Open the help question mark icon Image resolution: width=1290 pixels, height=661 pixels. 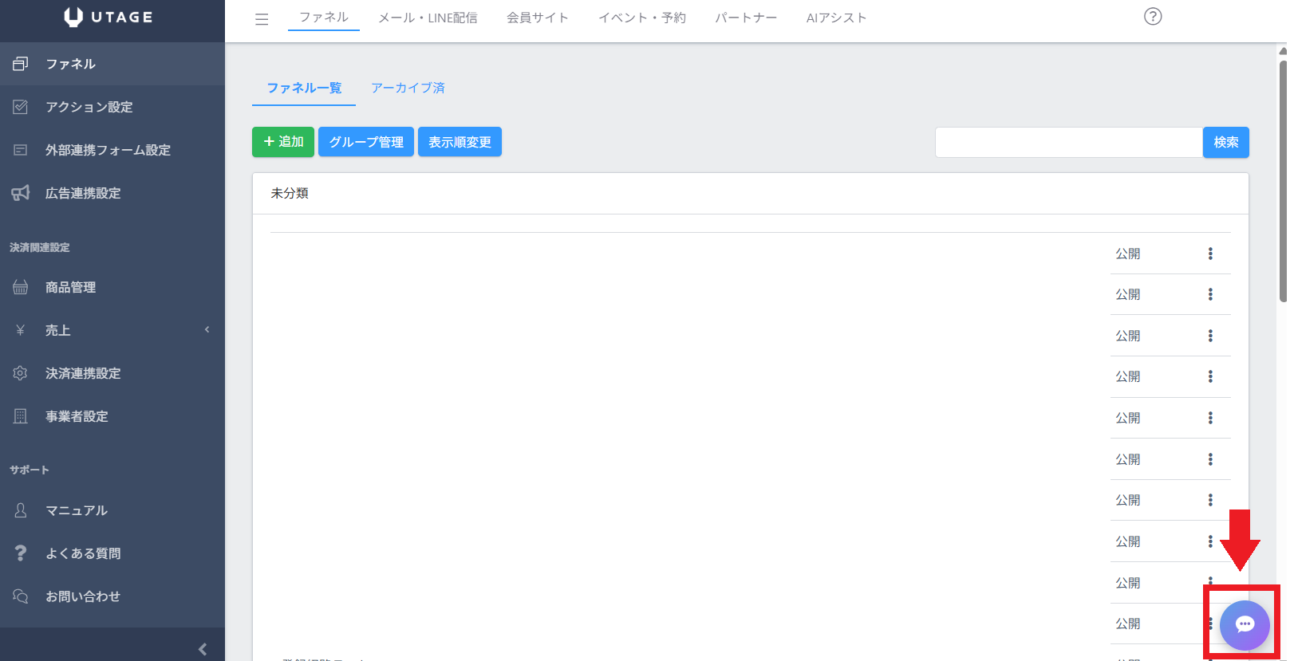tap(1152, 17)
